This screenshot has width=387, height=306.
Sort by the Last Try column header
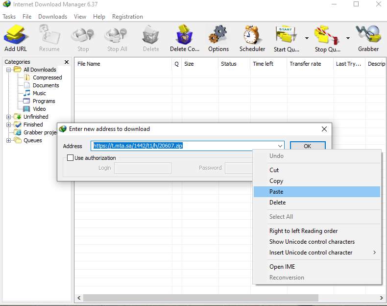point(349,64)
